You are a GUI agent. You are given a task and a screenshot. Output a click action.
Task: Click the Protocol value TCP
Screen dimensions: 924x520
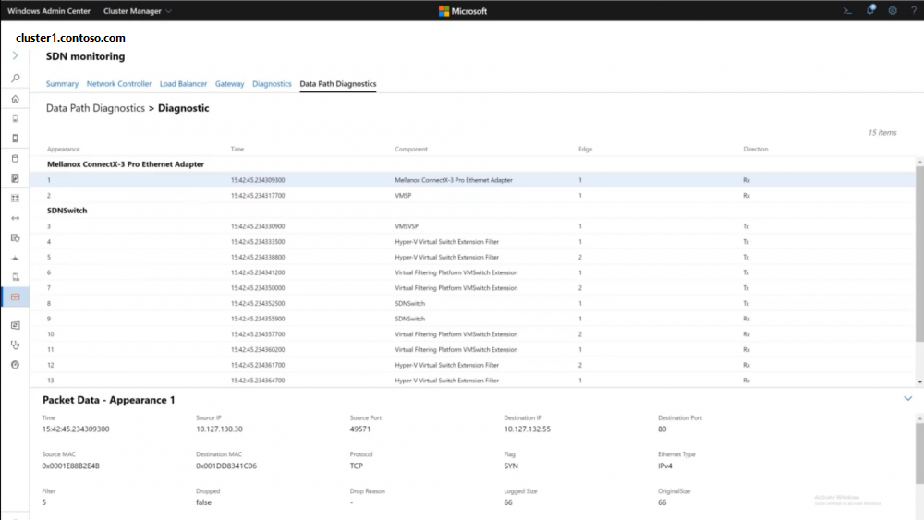pyautogui.click(x=357, y=466)
